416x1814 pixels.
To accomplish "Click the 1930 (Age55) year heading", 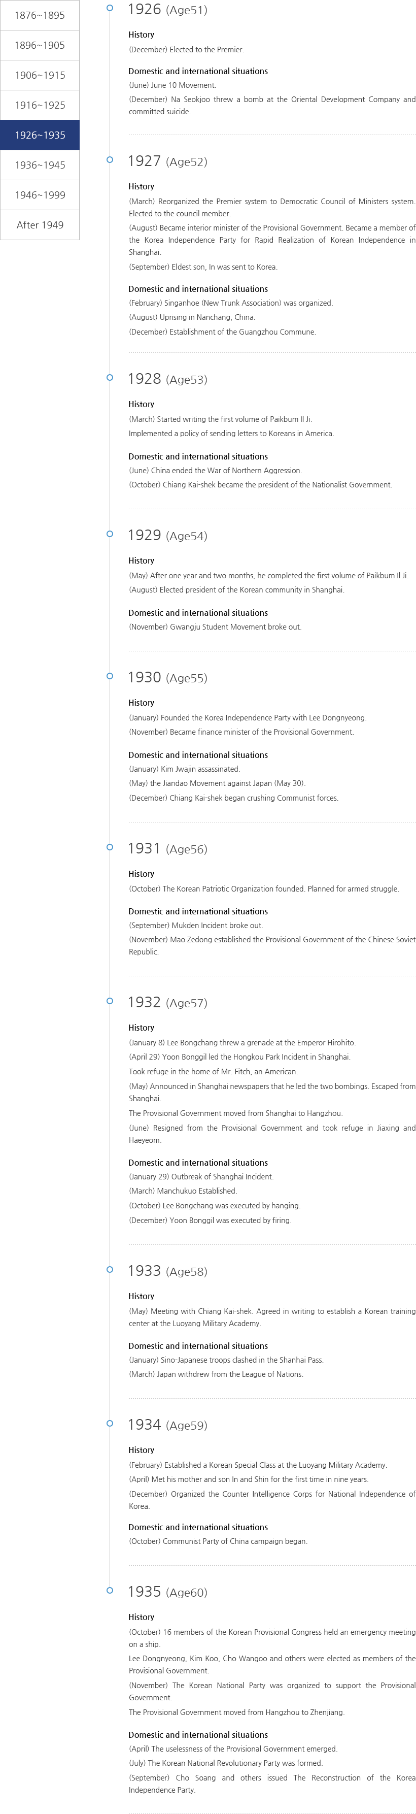I will (x=167, y=678).
